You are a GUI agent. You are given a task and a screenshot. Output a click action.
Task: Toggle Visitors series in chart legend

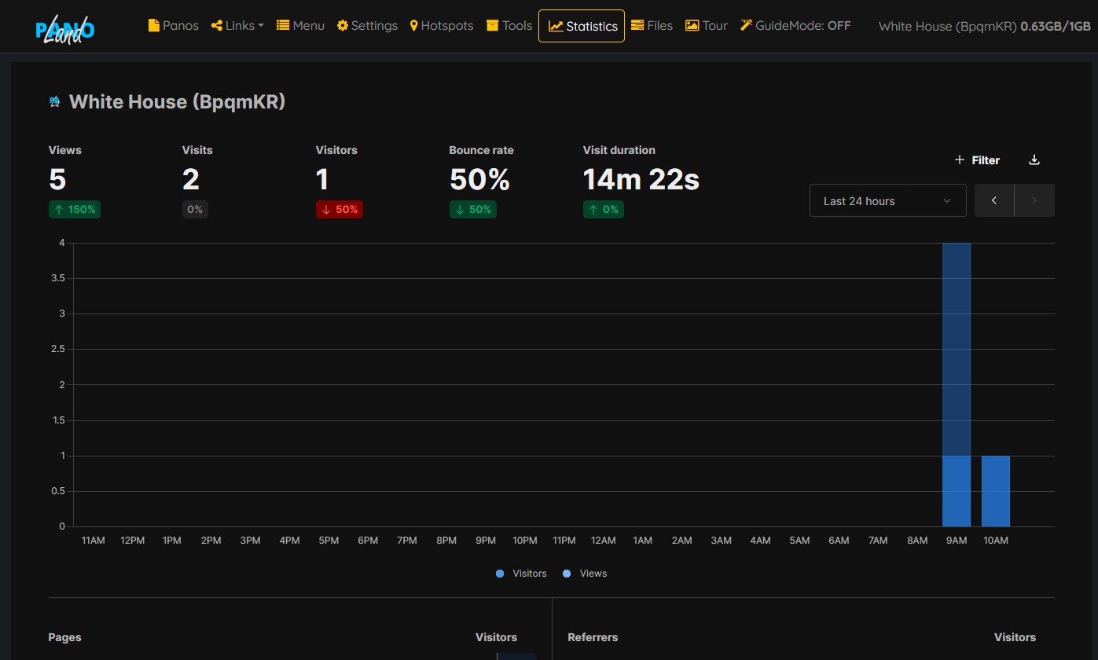click(x=521, y=574)
